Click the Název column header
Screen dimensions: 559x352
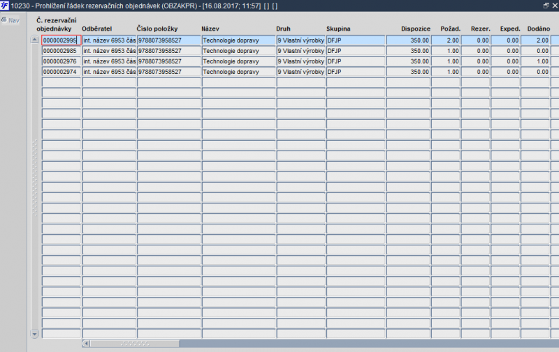coord(210,29)
